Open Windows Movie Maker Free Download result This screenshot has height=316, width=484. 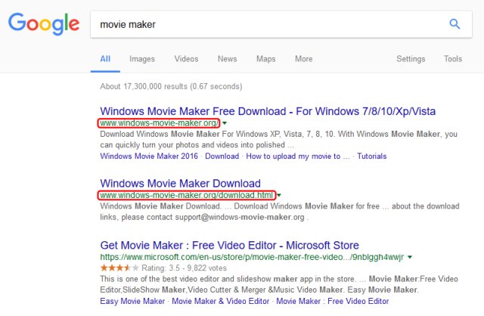click(x=268, y=110)
